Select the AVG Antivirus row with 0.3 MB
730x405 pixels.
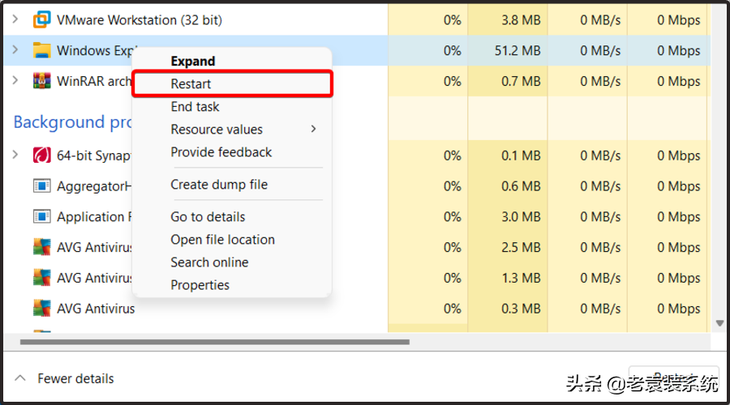point(357,309)
